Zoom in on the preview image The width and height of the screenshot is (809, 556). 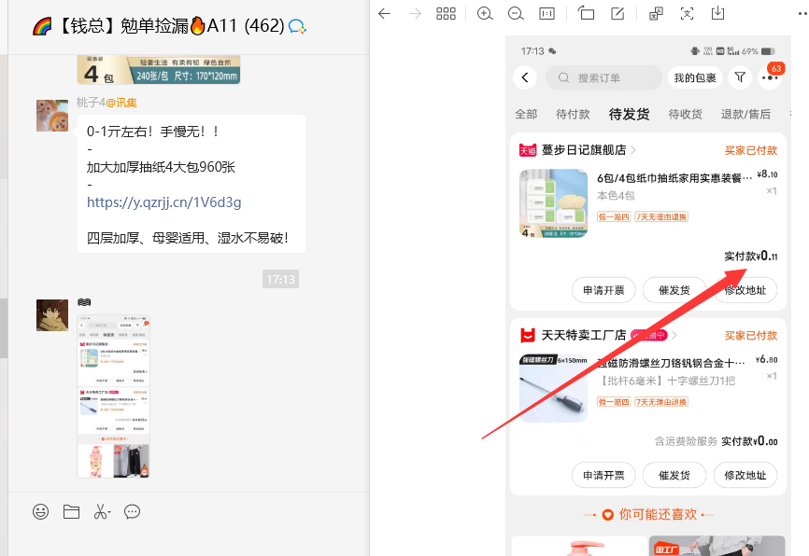tap(485, 14)
